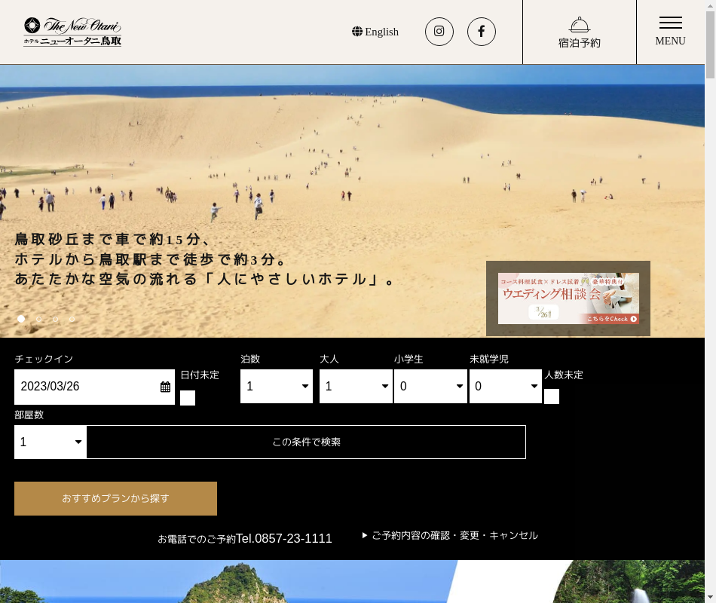Jump to the fourth carousel slide dot
Viewport: 716px width, 603px height.
[72, 319]
